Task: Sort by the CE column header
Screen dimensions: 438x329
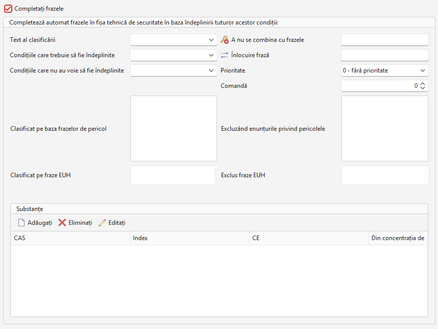Action: (x=309, y=238)
